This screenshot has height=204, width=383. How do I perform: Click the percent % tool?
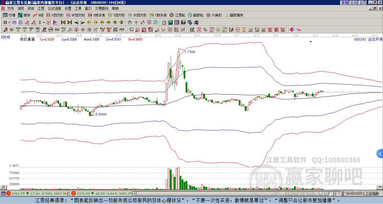tap(205, 30)
